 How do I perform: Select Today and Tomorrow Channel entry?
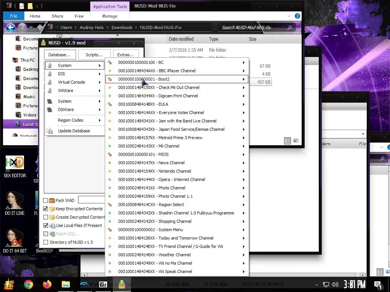[177, 238]
